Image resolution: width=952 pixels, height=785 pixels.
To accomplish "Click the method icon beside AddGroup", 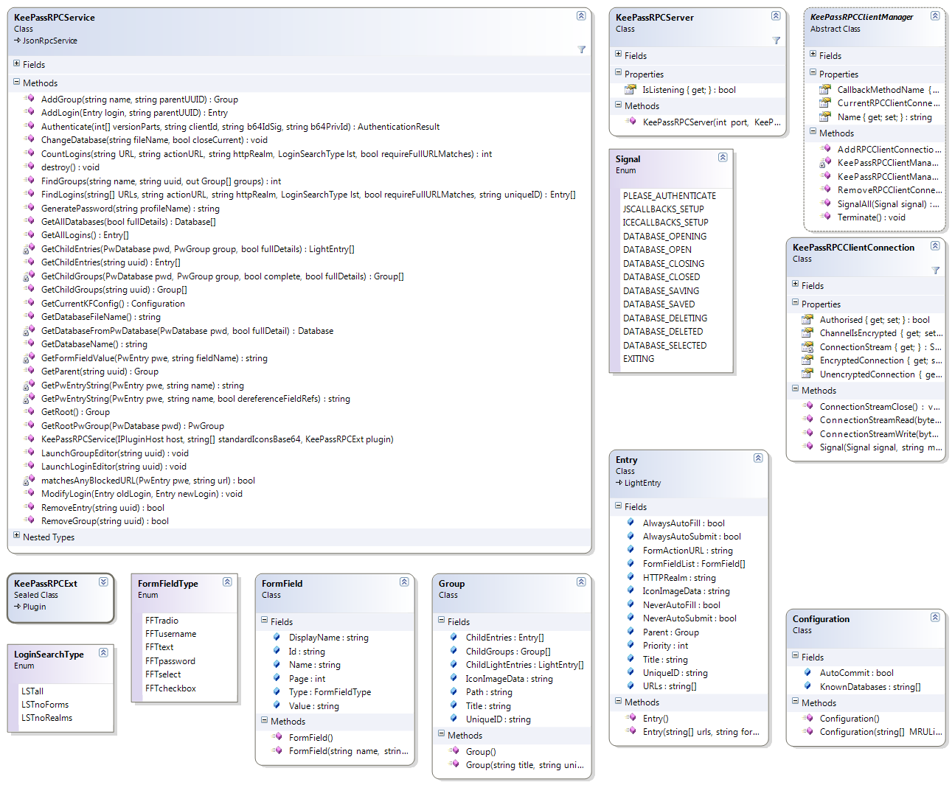I will (x=29, y=99).
